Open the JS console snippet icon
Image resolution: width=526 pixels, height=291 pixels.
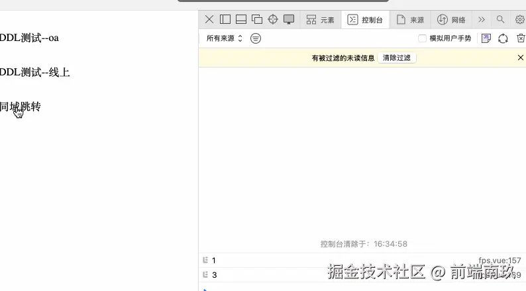[486, 38]
